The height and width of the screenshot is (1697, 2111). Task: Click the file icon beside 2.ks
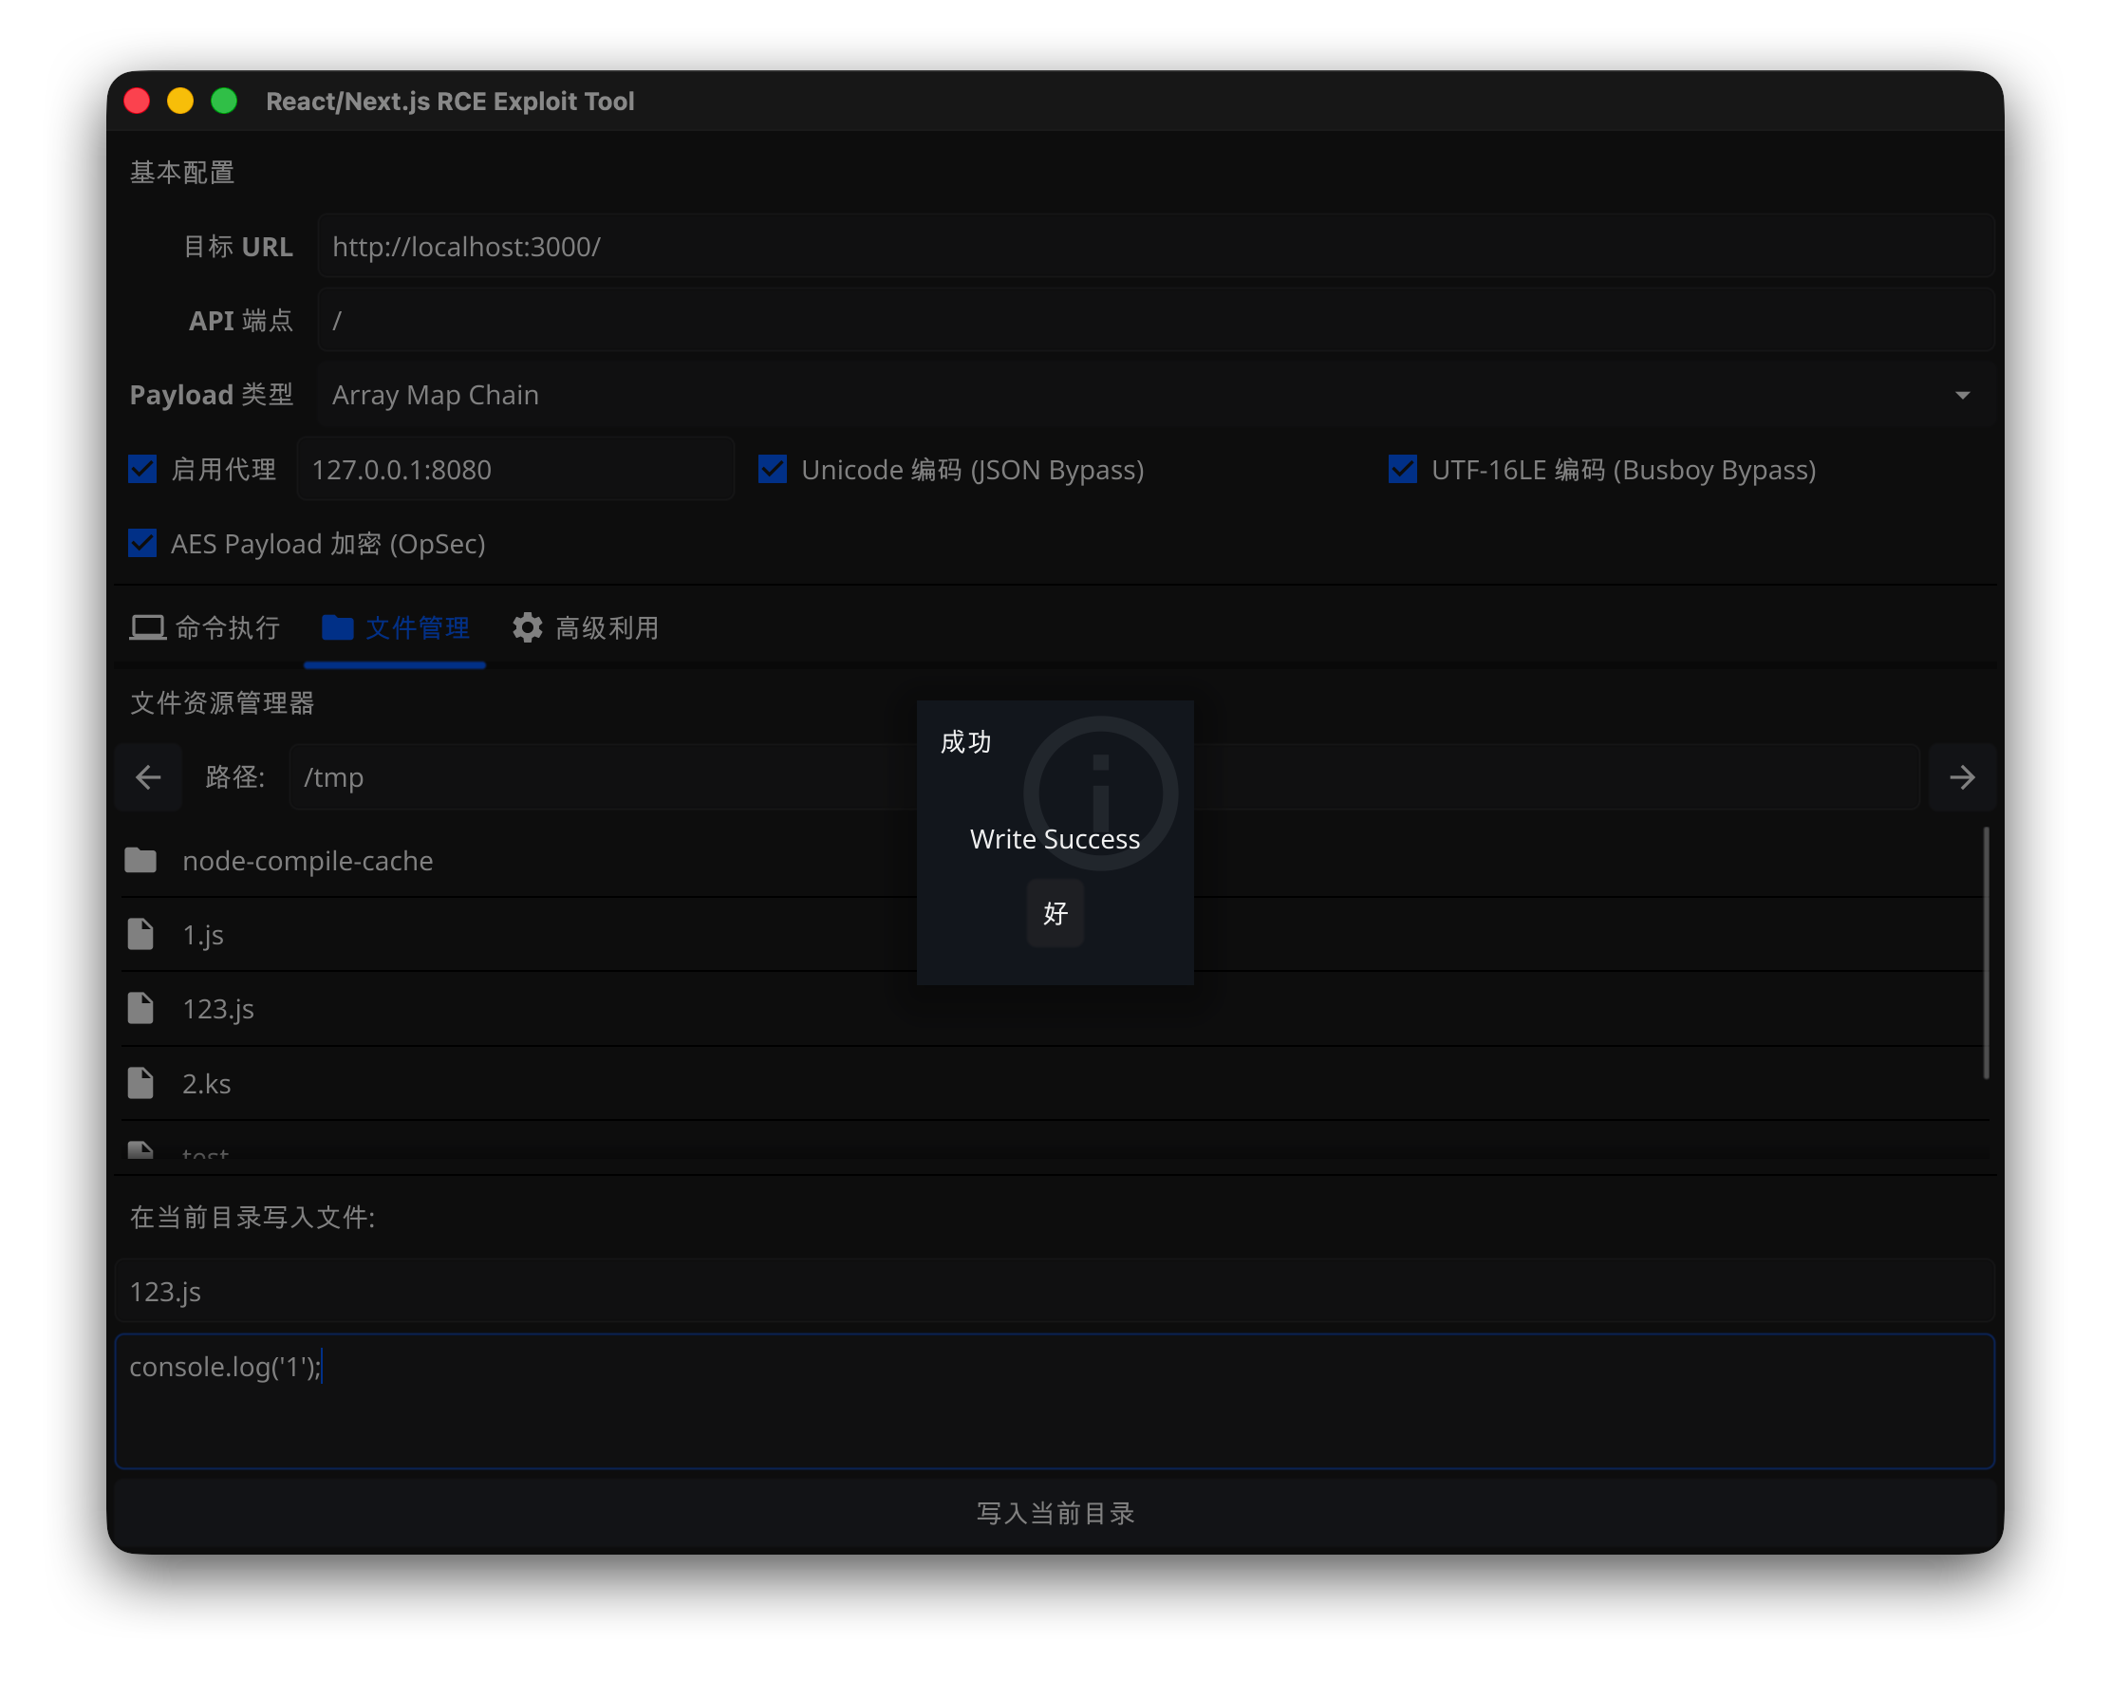(x=141, y=1083)
